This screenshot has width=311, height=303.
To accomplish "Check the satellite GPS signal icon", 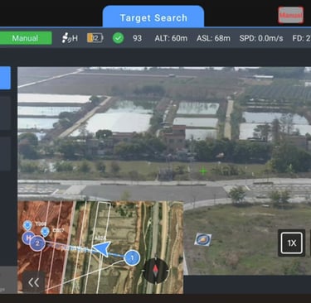I will pyautogui.click(x=70, y=38).
